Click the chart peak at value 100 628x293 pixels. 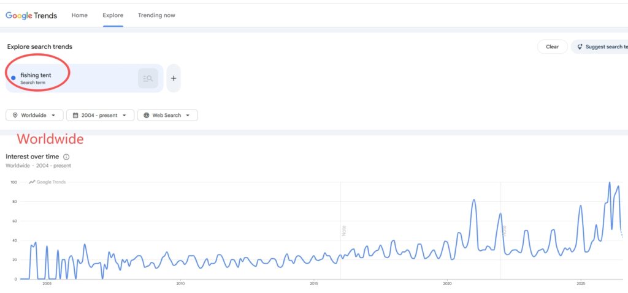[610, 183]
